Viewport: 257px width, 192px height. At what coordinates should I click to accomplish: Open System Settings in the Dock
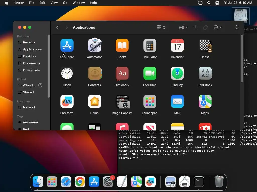click(108, 182)
